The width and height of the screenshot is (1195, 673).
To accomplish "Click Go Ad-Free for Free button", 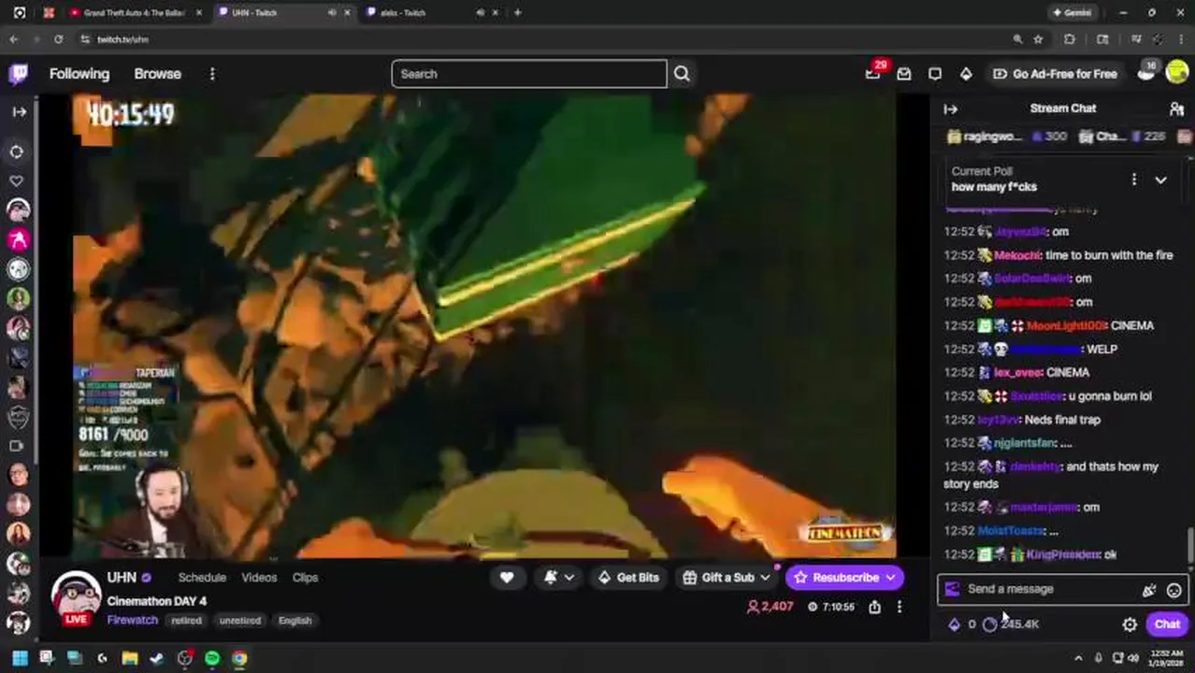I will (1055, 74).
